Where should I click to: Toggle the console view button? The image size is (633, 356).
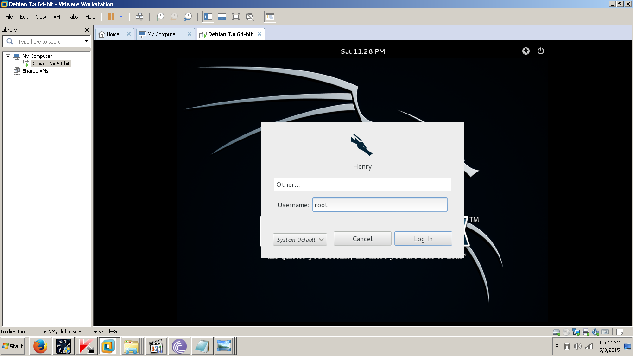270,17
